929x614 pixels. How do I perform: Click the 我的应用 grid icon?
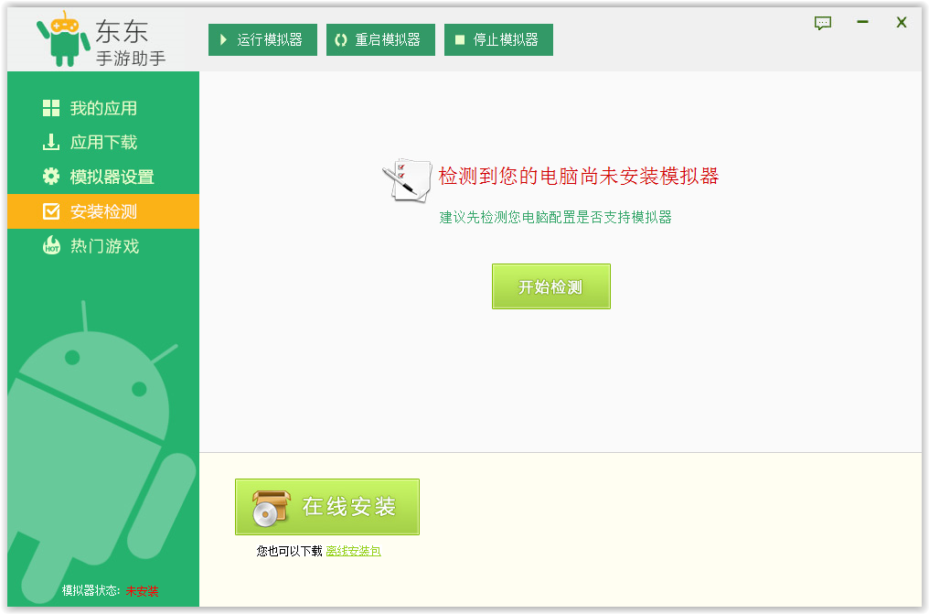(51, 109)
